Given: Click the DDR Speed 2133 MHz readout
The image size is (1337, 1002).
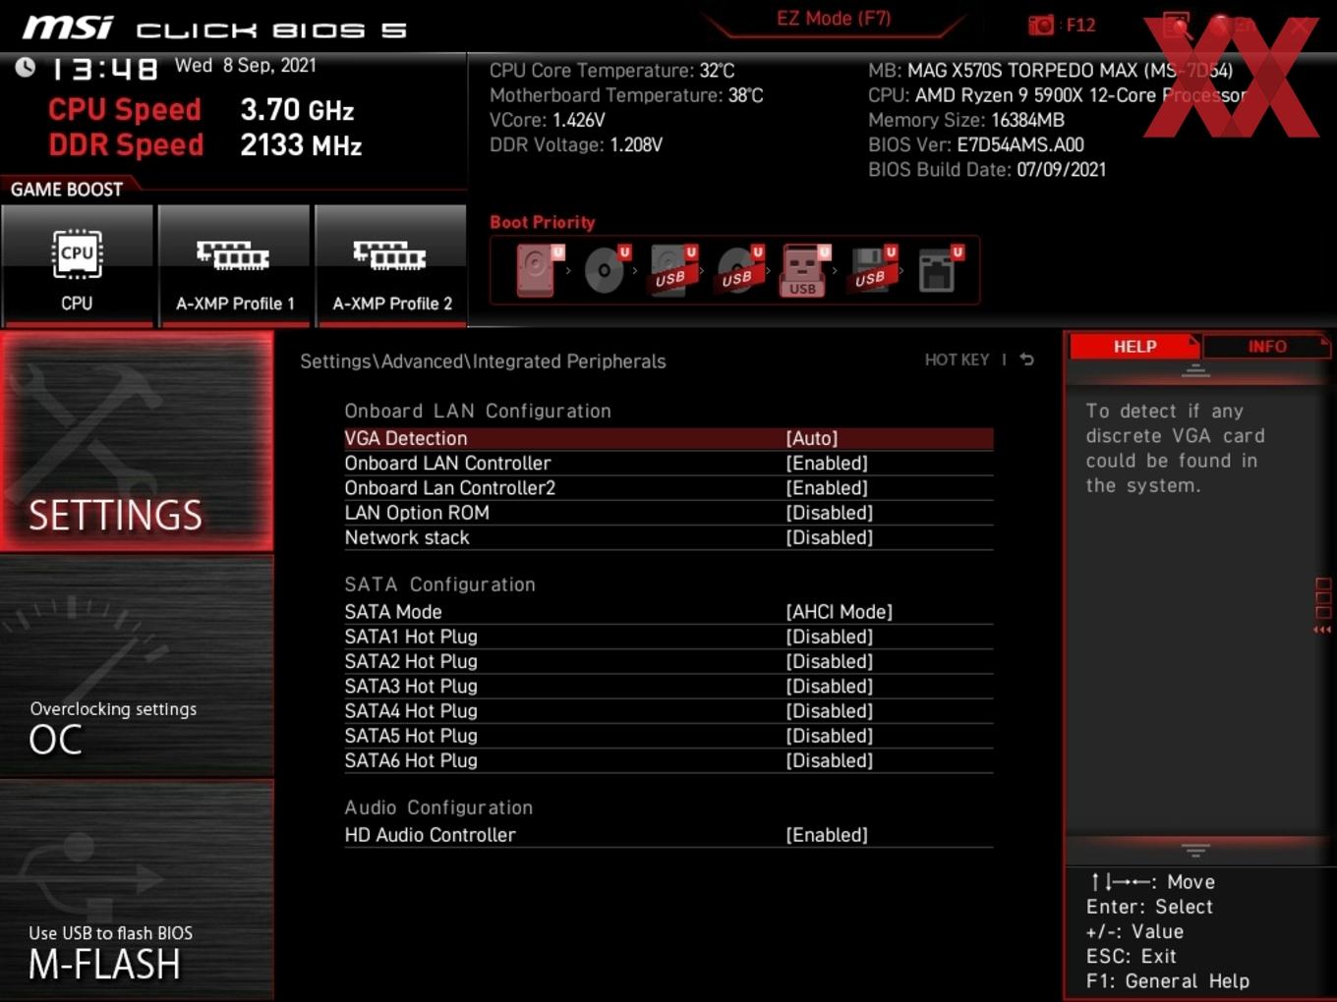Looking at the screenshot, I should point(204,144).
